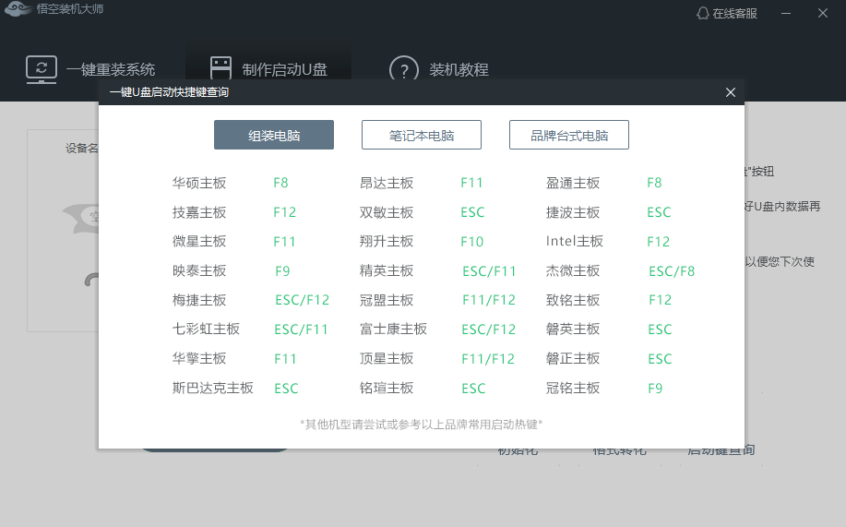Click the F9 hotkey for 映泰主板
Image resolution: width=846 pixels, height=527 pixels.
pyautogui.click(x=282, y=271)
